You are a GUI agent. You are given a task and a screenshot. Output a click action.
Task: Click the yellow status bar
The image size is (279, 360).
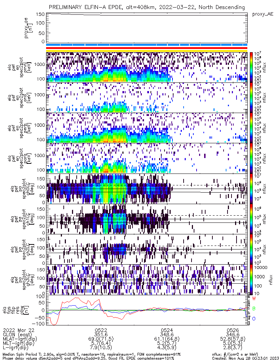tap(147, 51)
